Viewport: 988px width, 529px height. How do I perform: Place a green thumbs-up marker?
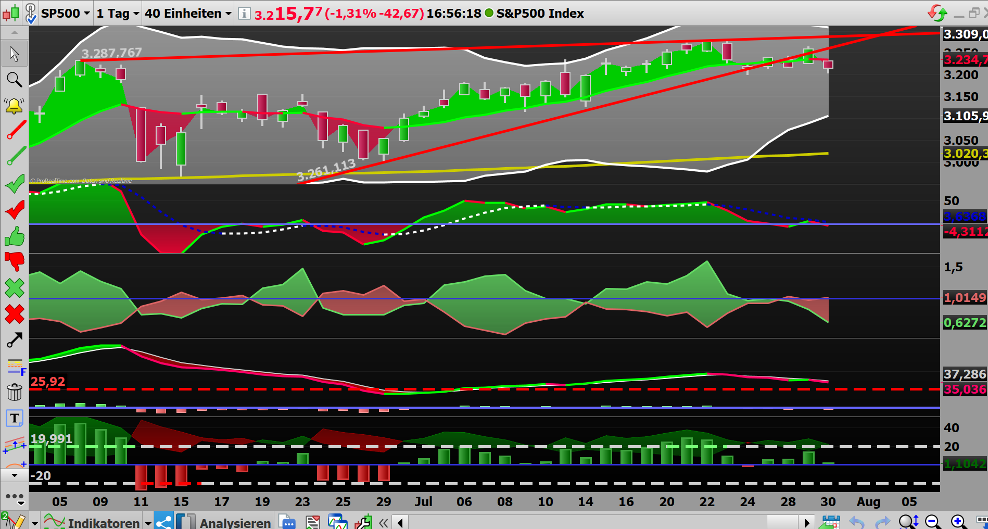[15, 236]
